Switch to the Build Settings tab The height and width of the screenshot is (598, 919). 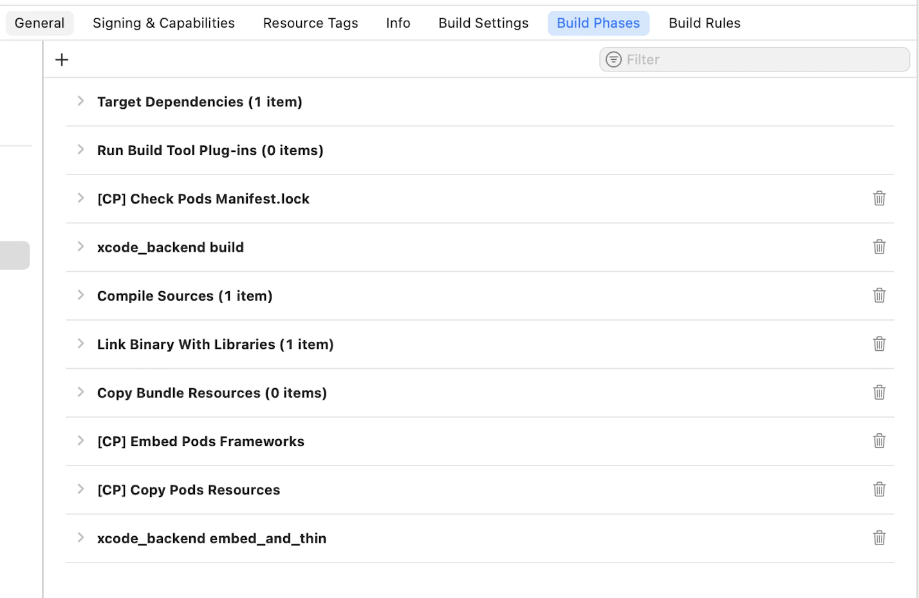(483, 23)
